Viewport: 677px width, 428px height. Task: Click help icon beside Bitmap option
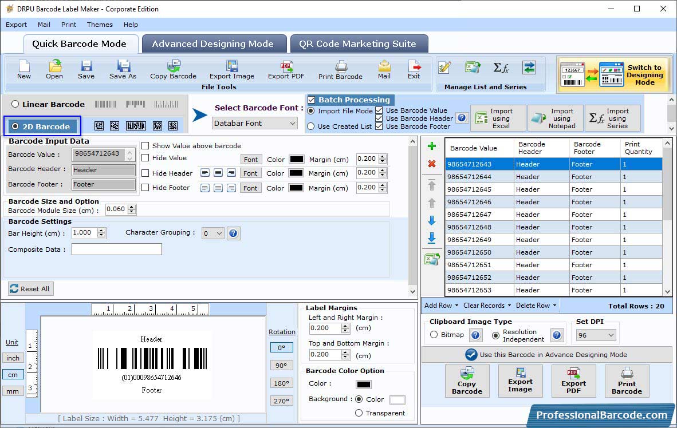coord(475,335)
